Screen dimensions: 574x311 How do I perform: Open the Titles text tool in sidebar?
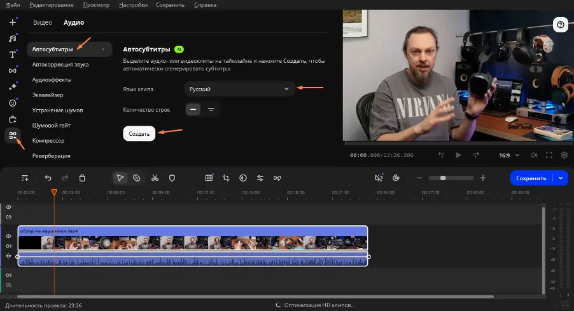coord(13,55)
